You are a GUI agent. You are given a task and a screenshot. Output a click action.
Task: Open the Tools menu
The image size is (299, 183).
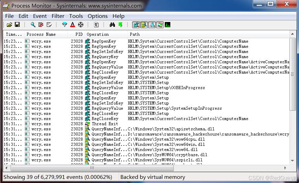(x=76, y=16)
